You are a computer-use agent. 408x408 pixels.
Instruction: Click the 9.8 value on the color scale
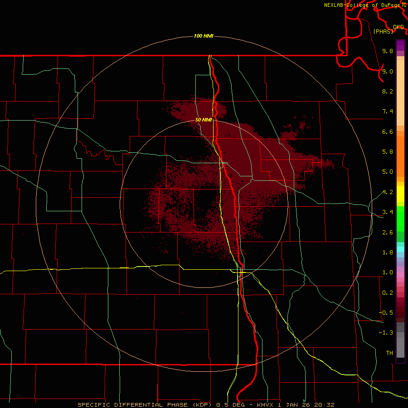click(388, 51)
